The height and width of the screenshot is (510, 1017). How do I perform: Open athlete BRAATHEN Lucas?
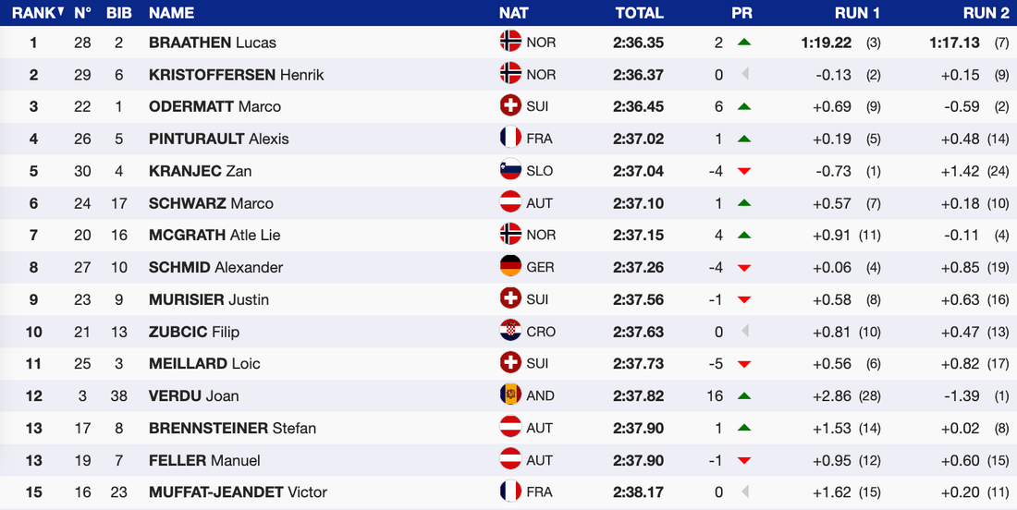coord(212,42)
